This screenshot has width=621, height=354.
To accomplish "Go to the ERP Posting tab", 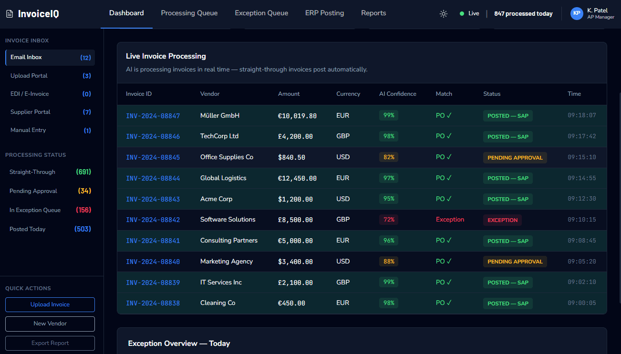I will (324, 13).
